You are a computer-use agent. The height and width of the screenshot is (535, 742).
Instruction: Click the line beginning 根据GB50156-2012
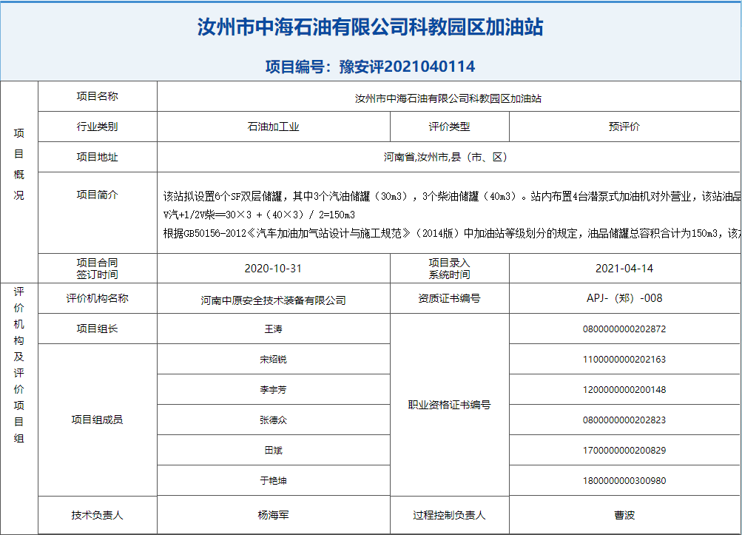(x=452, y=233)
